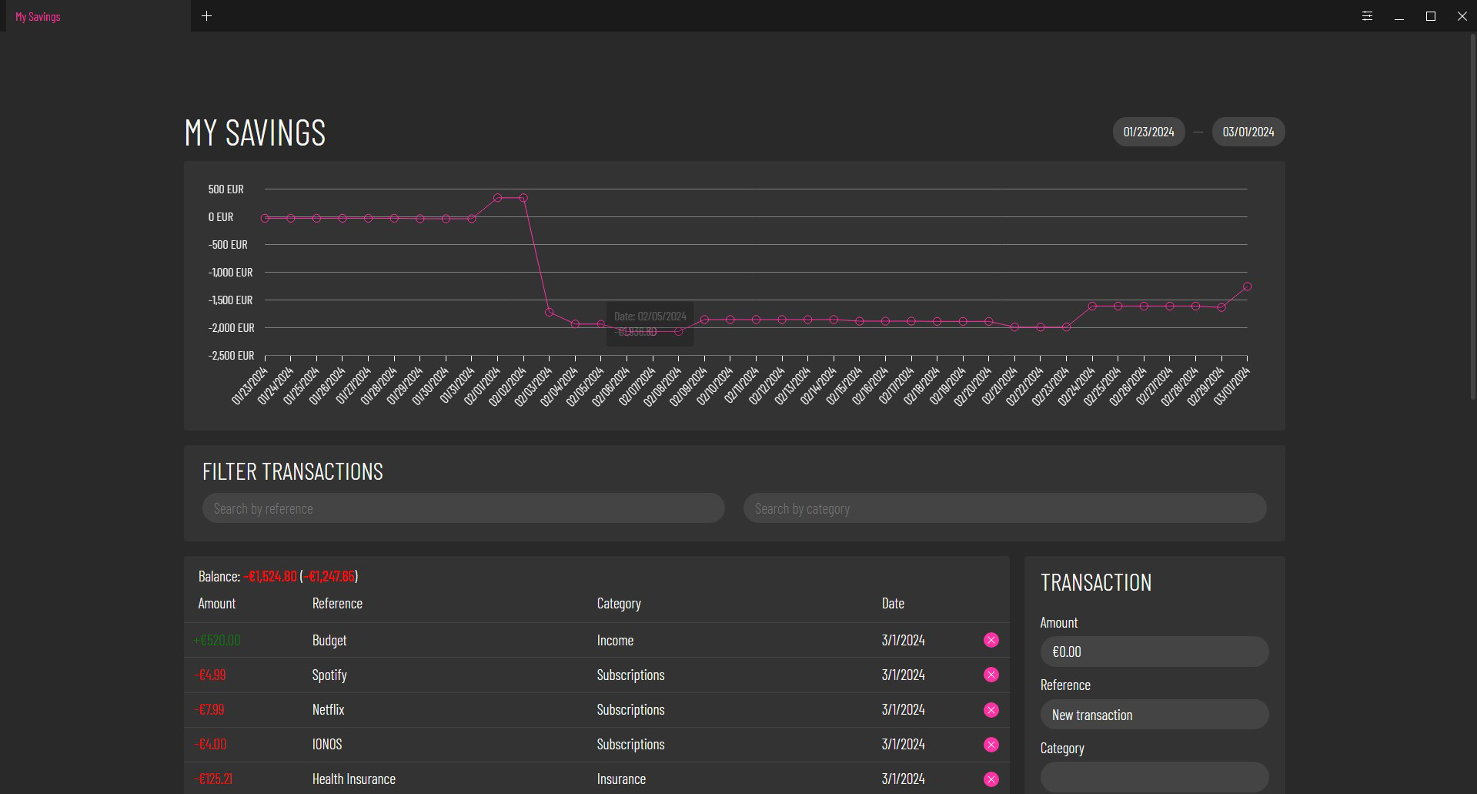The image size is (1477, 794).
Task: Open the end date picker 03/01/2024
Action: click(1248, 132)
